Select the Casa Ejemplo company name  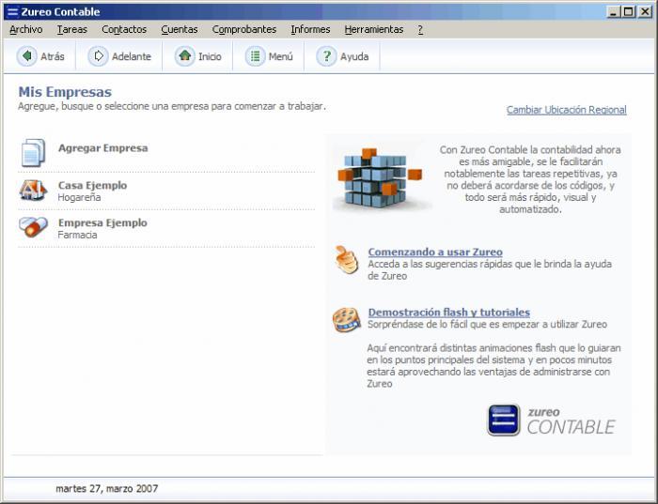click(x=92, y=185)
